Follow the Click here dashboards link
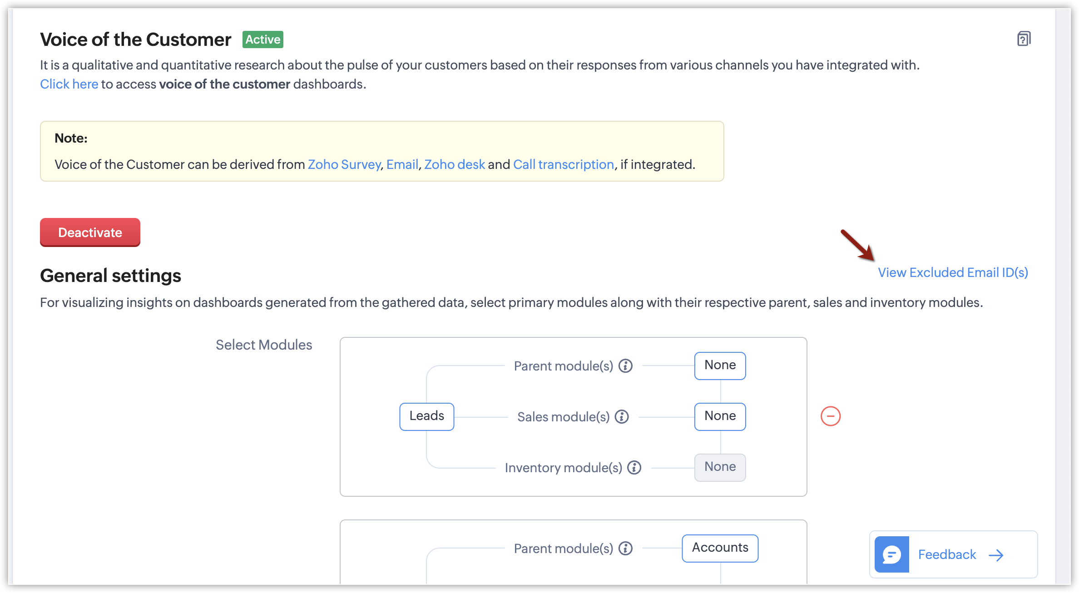The width and height of the screenshot is (1079, 593). (x=69, y=84)
